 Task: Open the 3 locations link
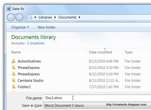coord(36,43)
